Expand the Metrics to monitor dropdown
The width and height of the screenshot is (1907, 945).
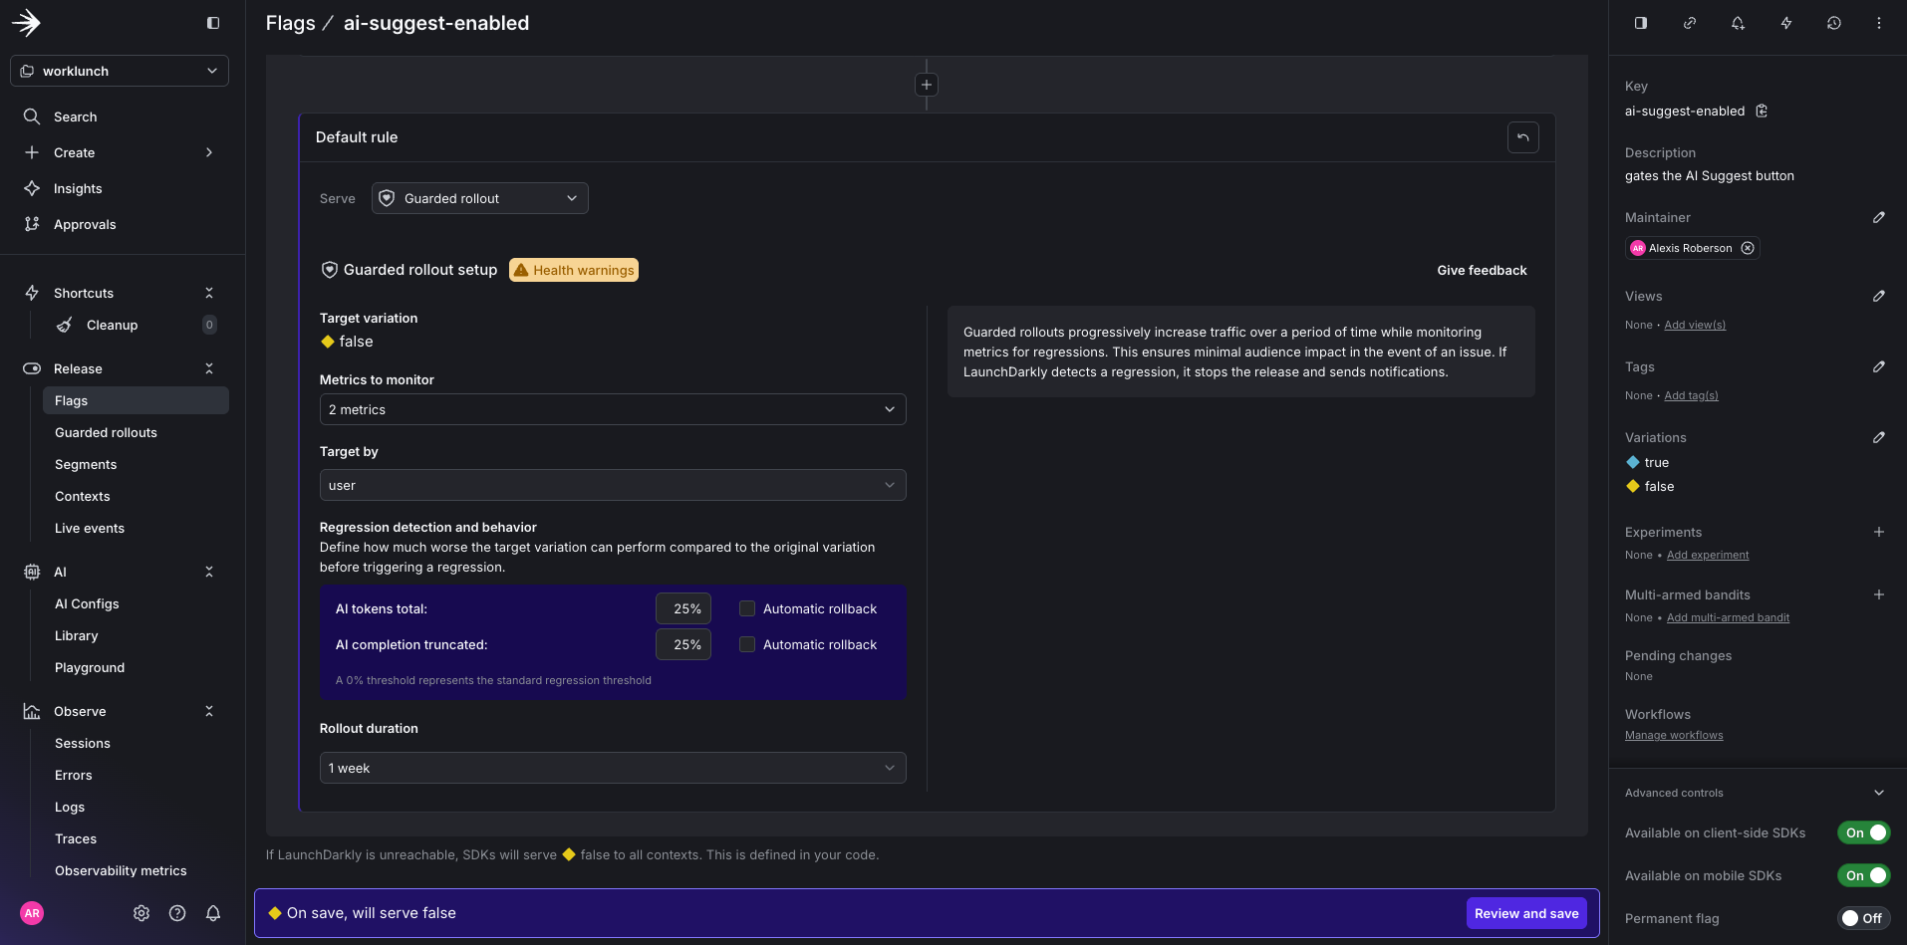pyautogui.click(x=612, y=409)
